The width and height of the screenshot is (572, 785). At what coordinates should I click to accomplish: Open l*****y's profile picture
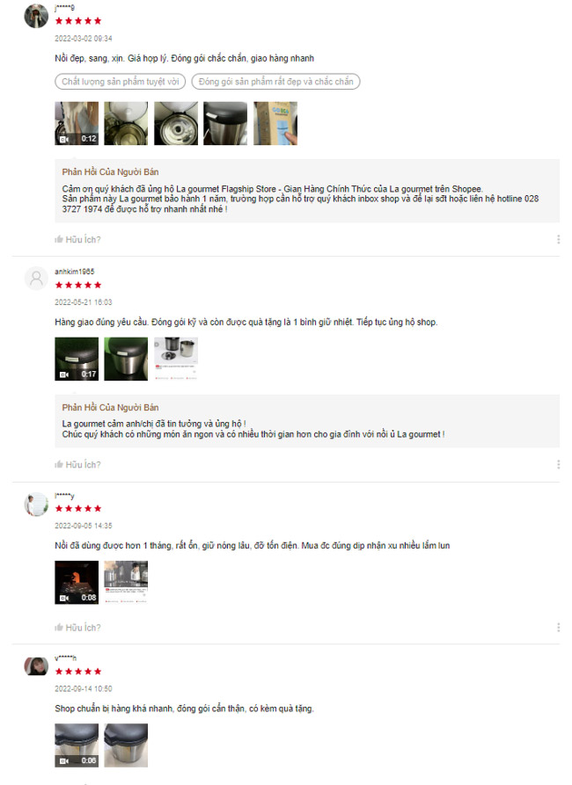point(36,505)
